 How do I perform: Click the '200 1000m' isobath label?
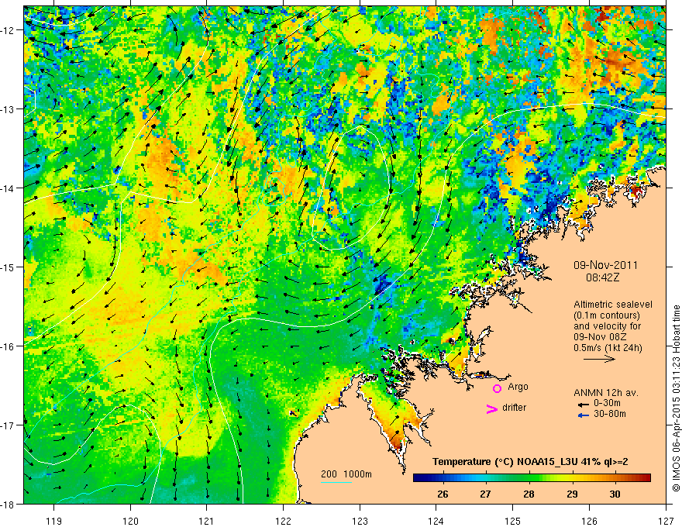[x=346, y=474]
